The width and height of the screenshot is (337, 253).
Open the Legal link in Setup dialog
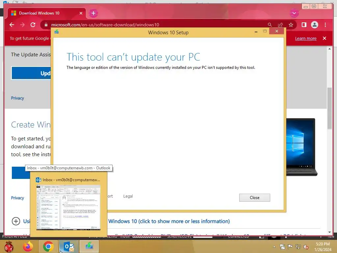click(128, 196)
